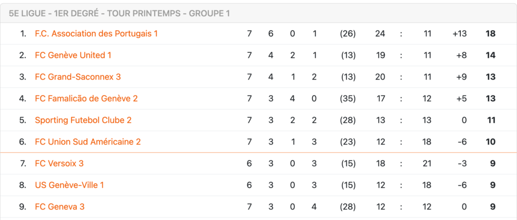The width and height of the screenshot is (517, 220).
Task: Select FC Grand-Saconnex 3 team link
Action: tap(78, 77)
